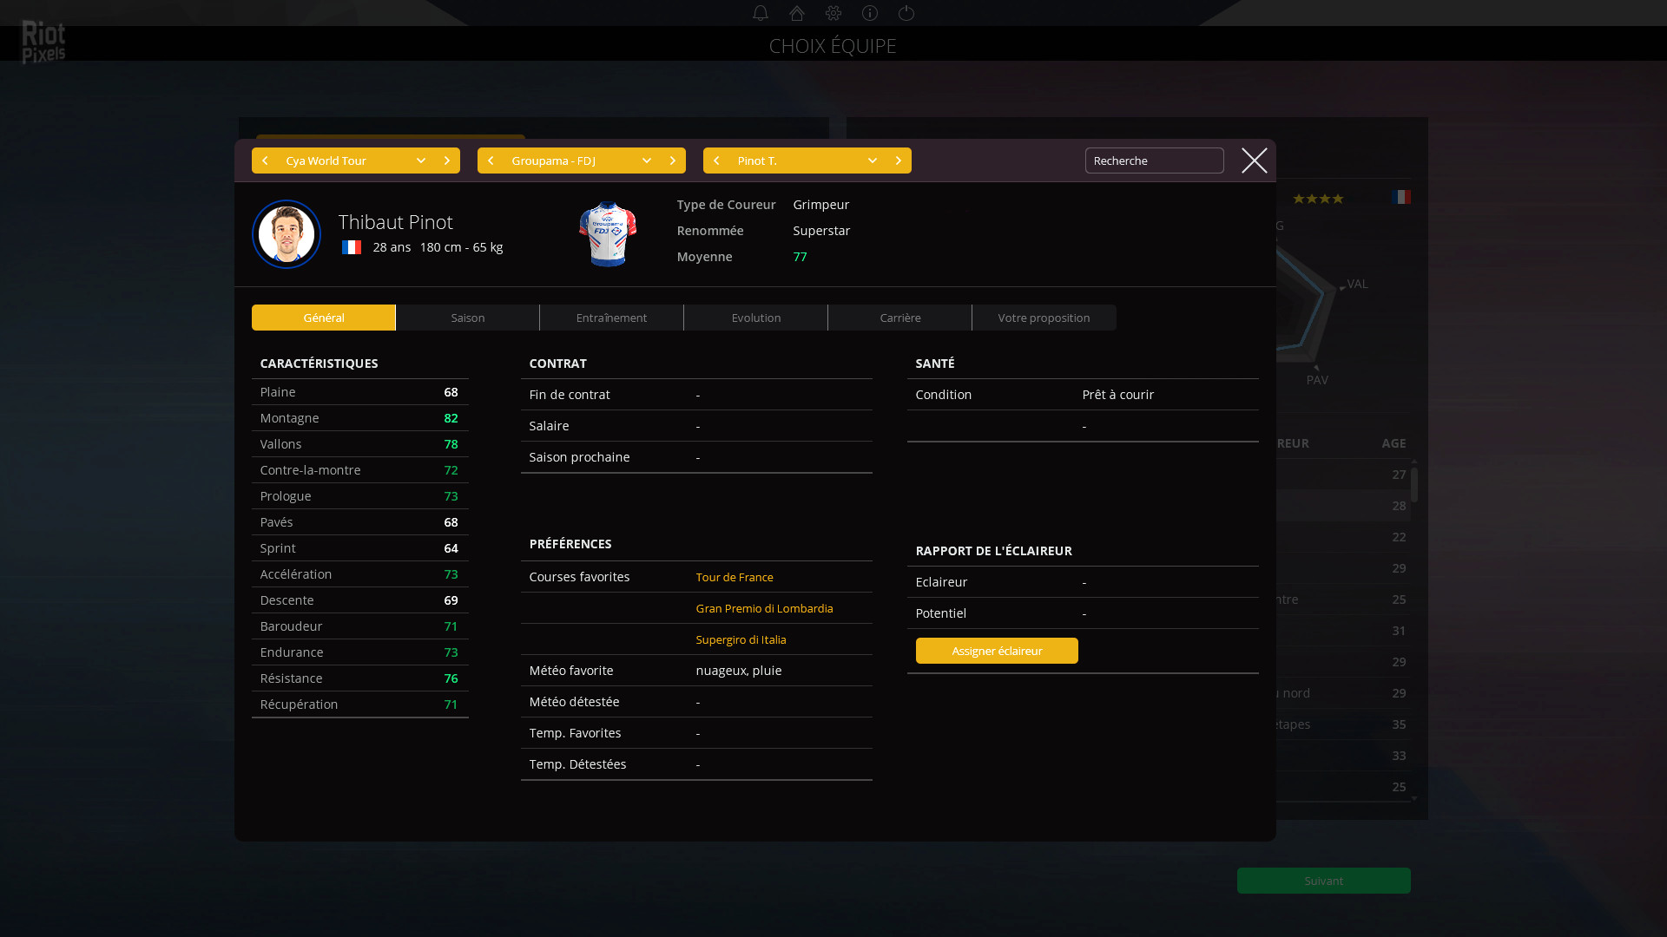Click the Assigner éclaireur button
This screenshot has height=937, width=1667.
[996, 650]
